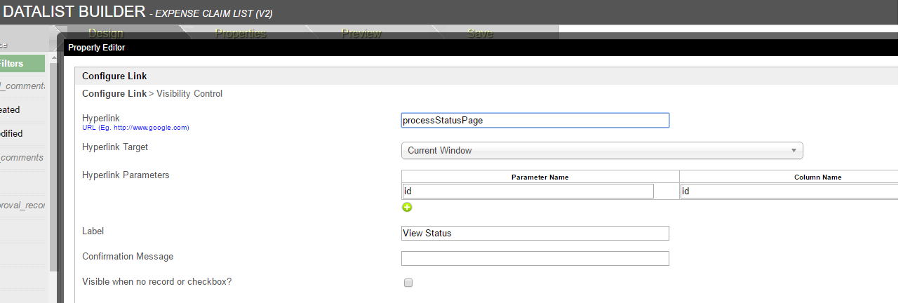This screenshot has width=903, height=303.
Task: Select the 'eated' column in sidebar
Action: (x=22, y=110)
